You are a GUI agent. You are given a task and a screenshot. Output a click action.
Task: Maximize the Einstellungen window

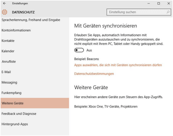pos(159,4)
